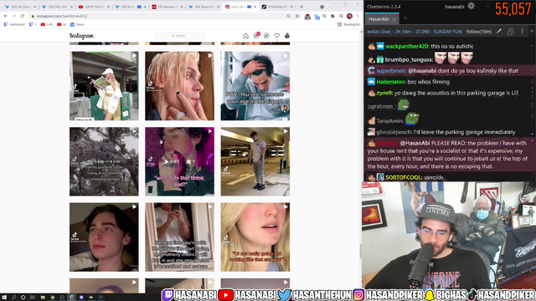Viewport: 536px width, 301px height.
Task: Click the LoFi bookmark
Action: coord(47,24)
